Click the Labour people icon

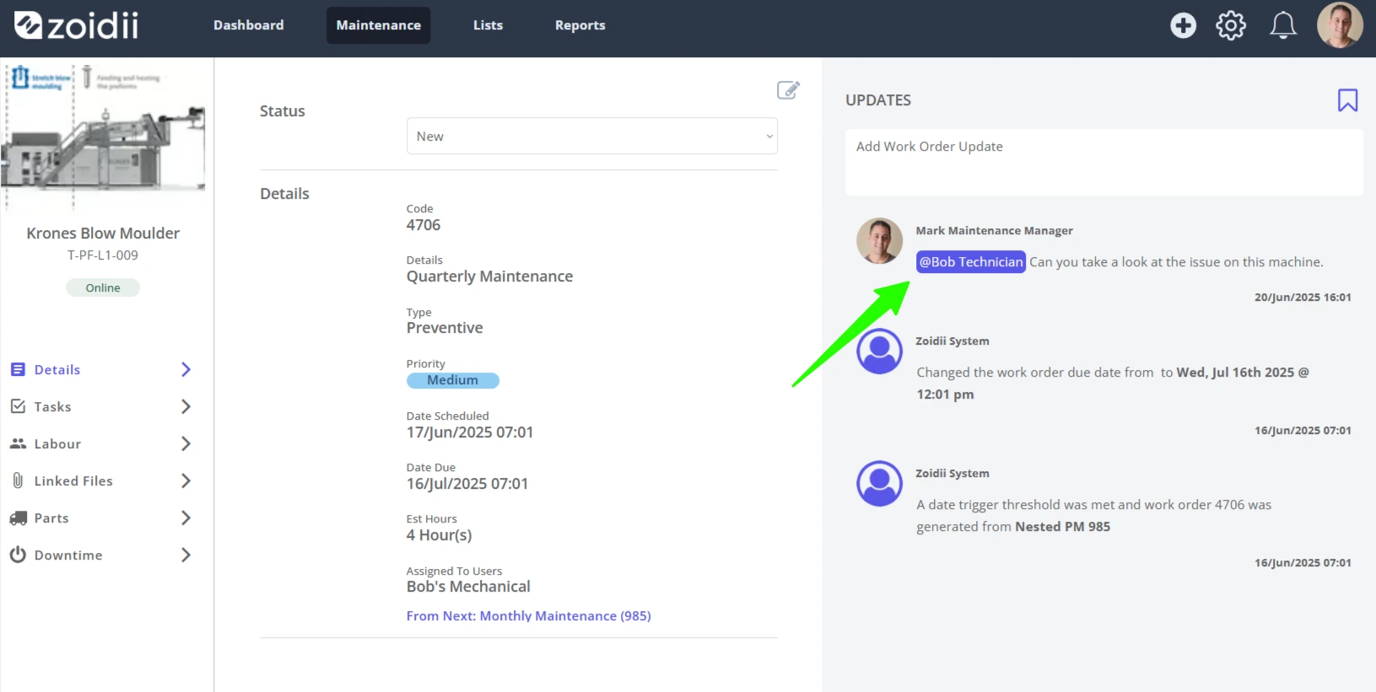[18, 443]
